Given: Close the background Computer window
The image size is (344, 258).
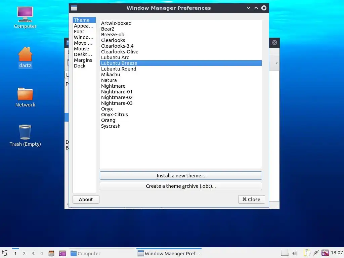Looking at the screenshot, I should (x=274, y=43).
